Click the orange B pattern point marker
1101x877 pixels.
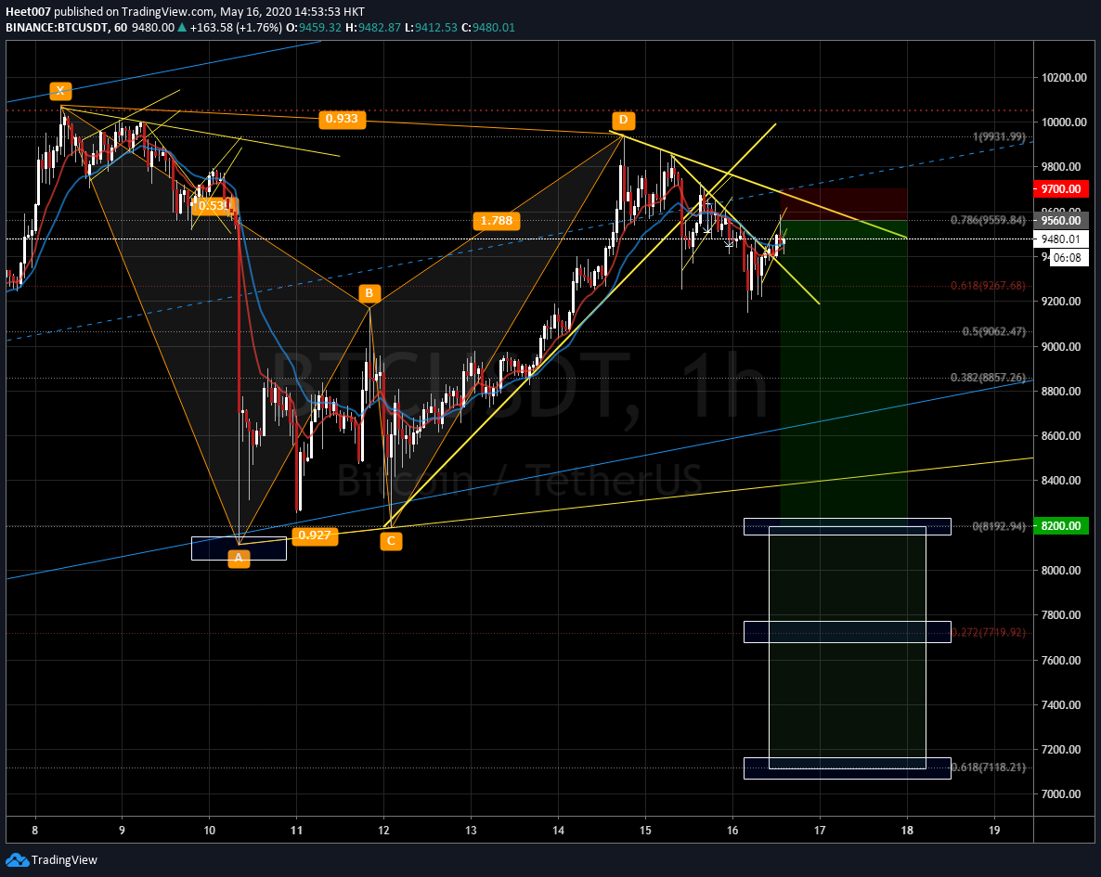pos(369,293)
